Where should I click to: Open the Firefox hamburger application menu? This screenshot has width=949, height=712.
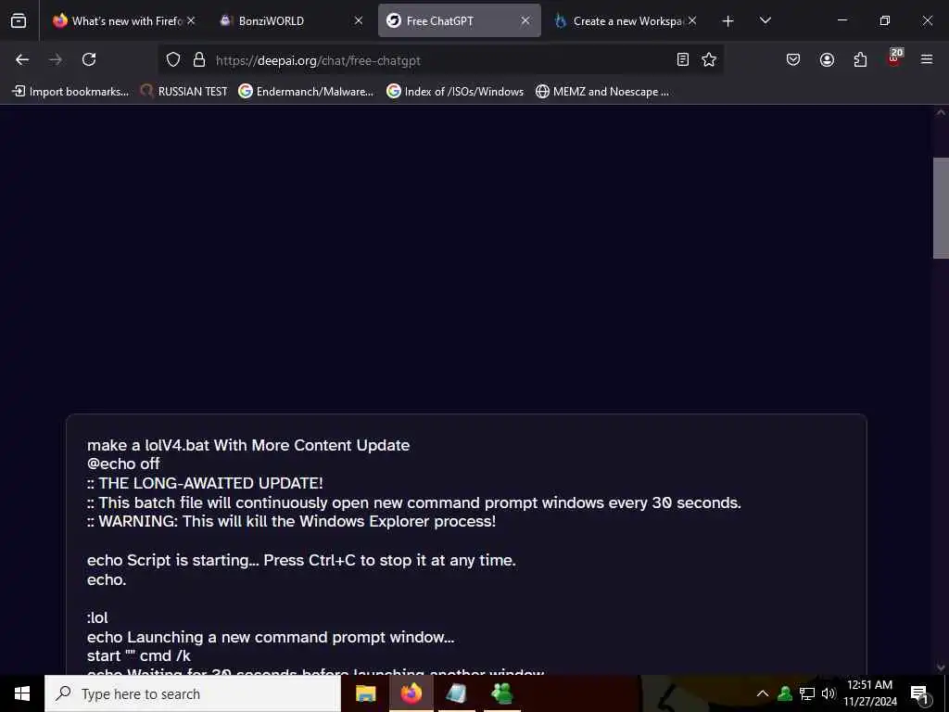click(927, 59)
